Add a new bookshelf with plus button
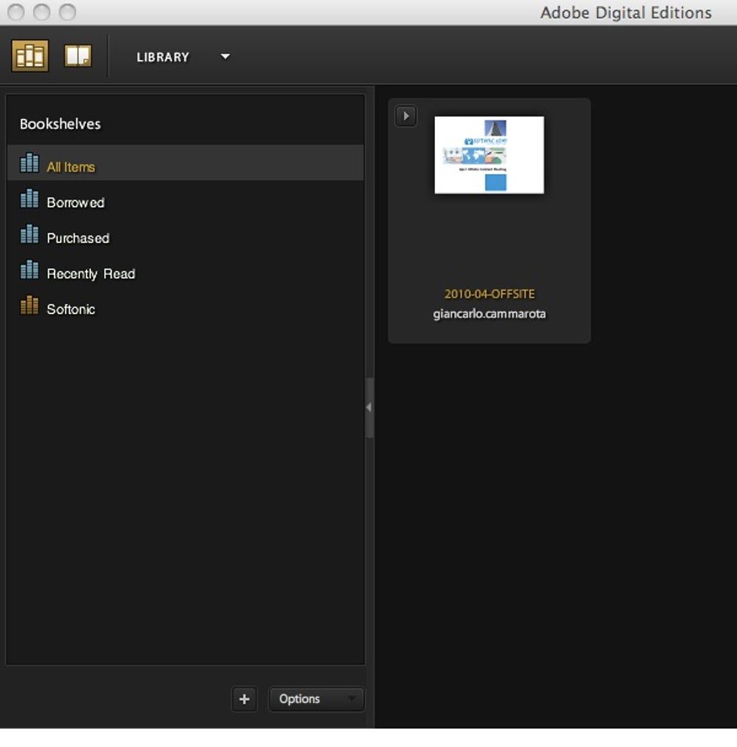This screenshot has height=747, width=737. 244,699
